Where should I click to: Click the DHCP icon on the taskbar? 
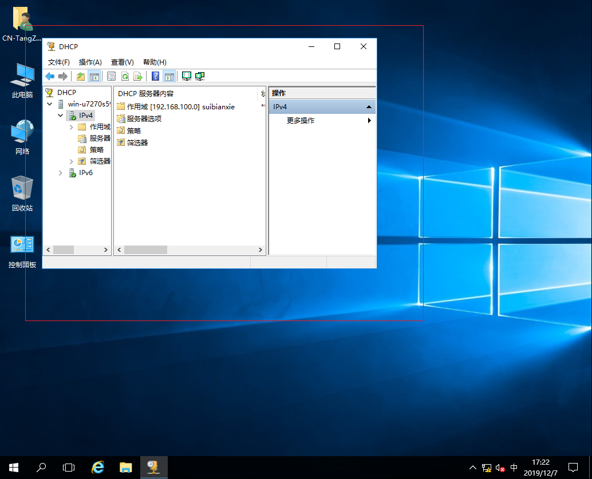(153, 468)
